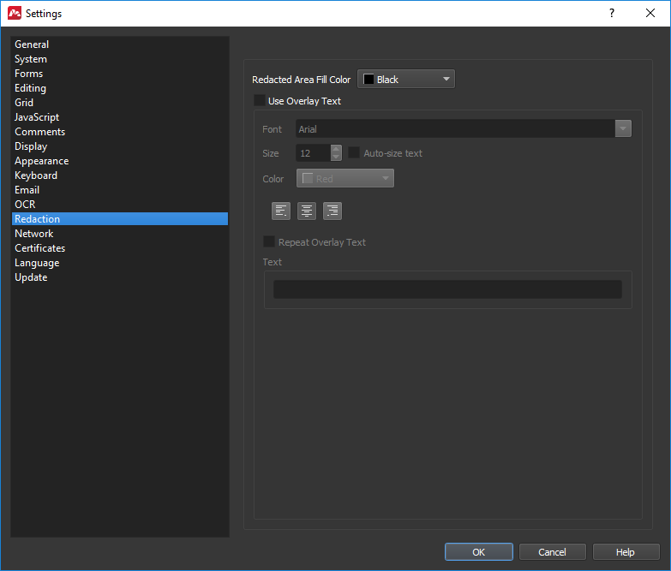This screenshot has width=671, height=571.
Task: Open the System settings category
Action: 120,59
